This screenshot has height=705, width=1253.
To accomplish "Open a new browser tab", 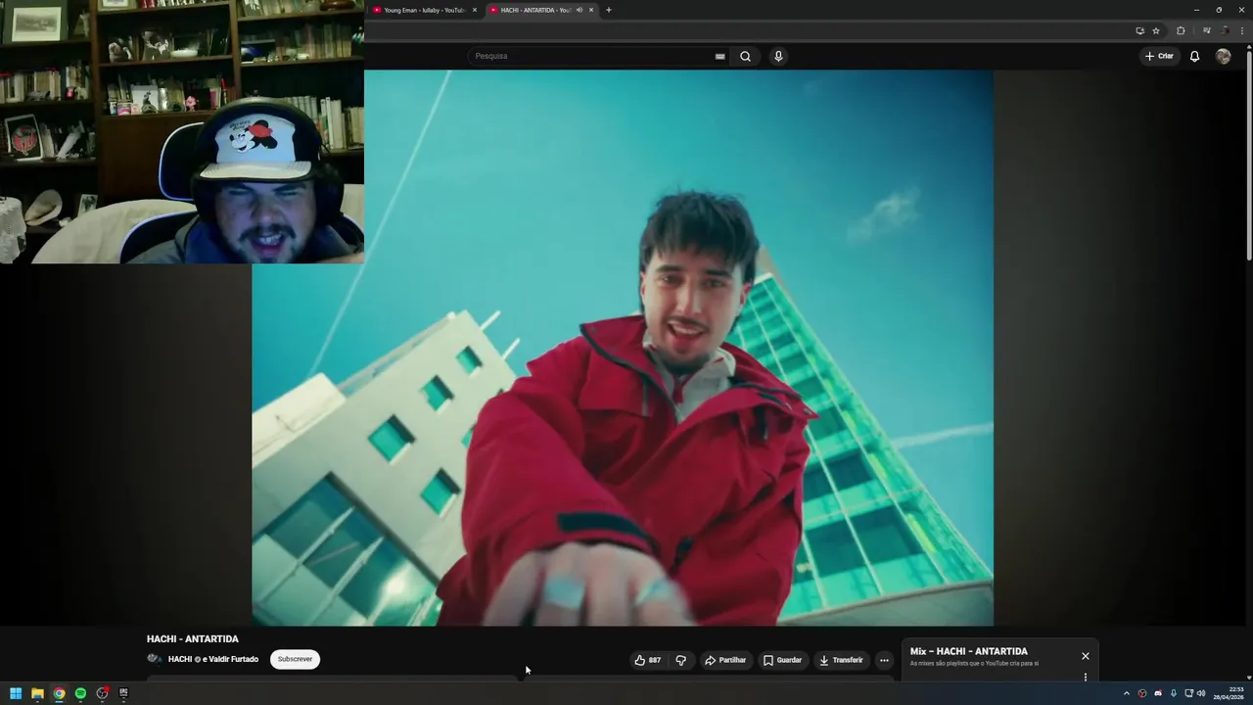I will 608,10.
